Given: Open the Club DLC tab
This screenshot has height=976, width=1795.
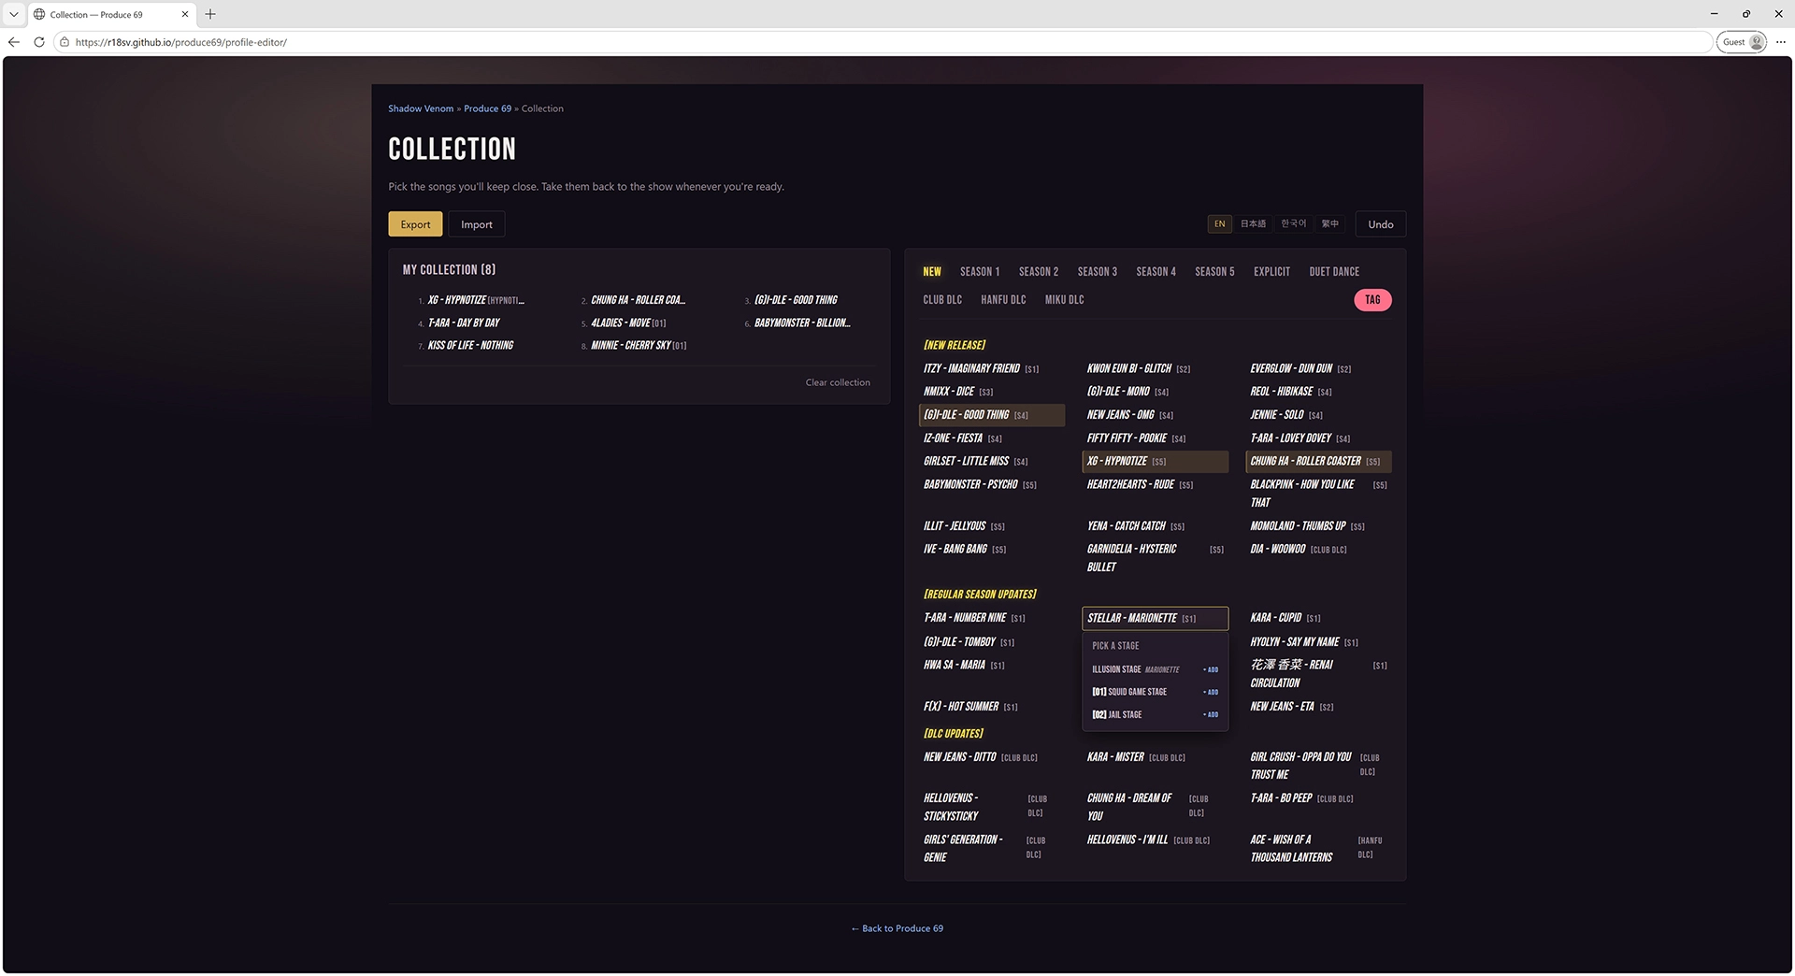Looking at the screenshot, I should point(942,300).
